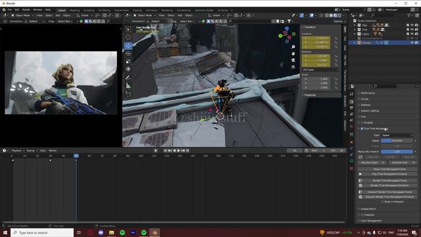Viewport: 421px width, 237px height.
Task: Click the viewport pan hand icon
Action: pyautogui.click(x=293, y=53)
